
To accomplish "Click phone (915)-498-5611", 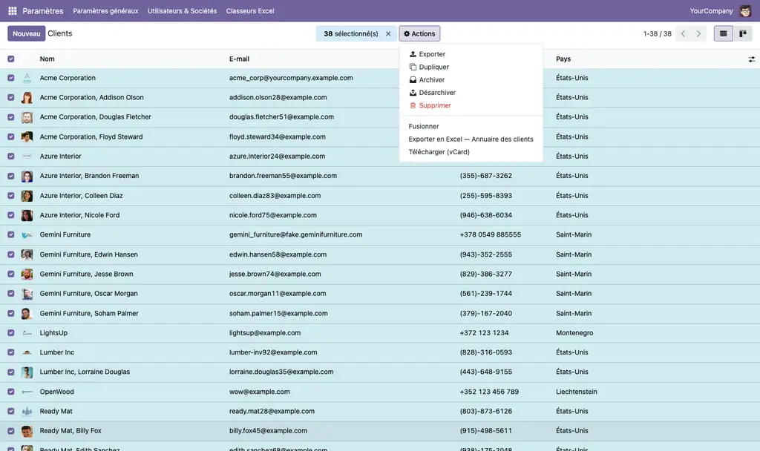I will (485, 431).
